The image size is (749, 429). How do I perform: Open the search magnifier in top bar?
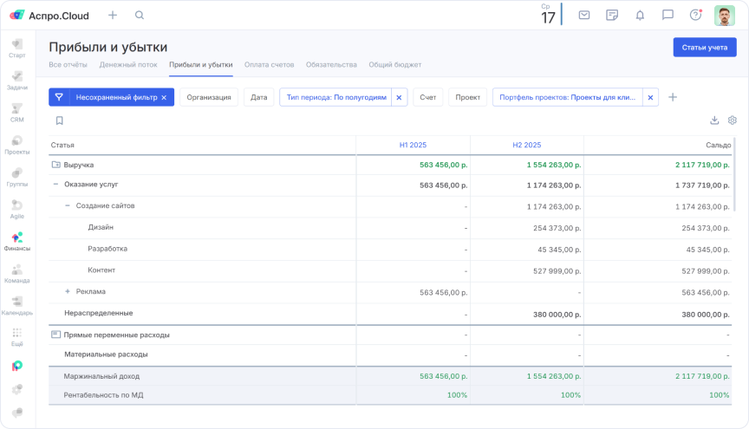click(x=140, y=16)
